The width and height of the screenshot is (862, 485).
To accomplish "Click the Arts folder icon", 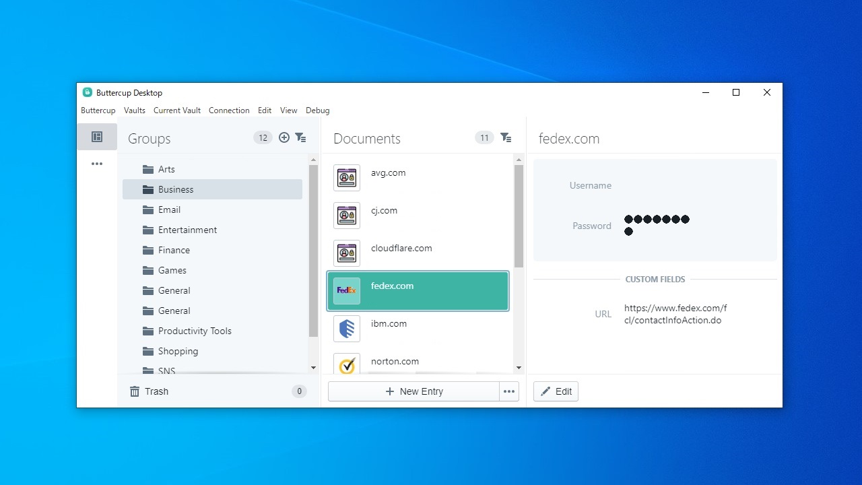I will tap(148, 169).
